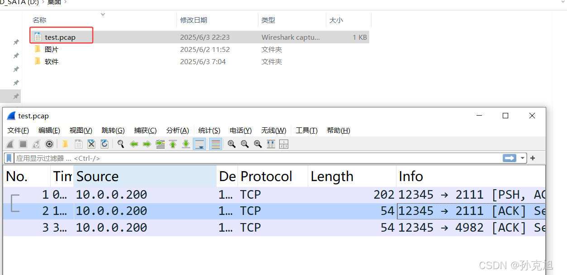Image resolution: width=567 pixels, height=275 pixels.
Task: Save the capture file from the toolbar
Action: (78, 144)
